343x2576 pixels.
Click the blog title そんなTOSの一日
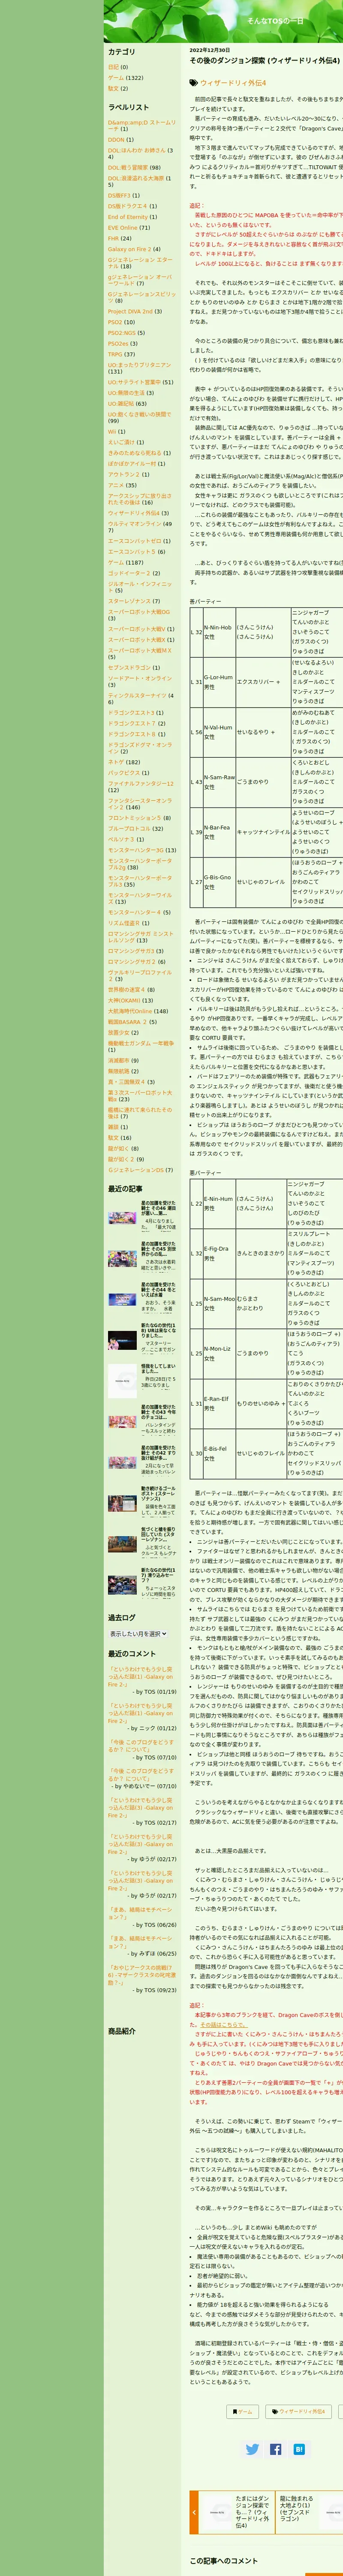275,21
